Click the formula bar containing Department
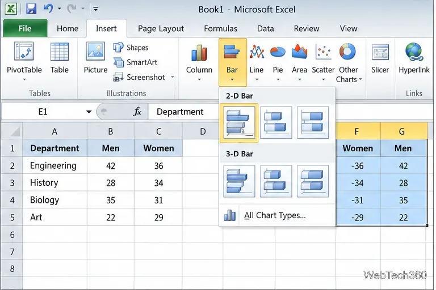 (183, 112)
